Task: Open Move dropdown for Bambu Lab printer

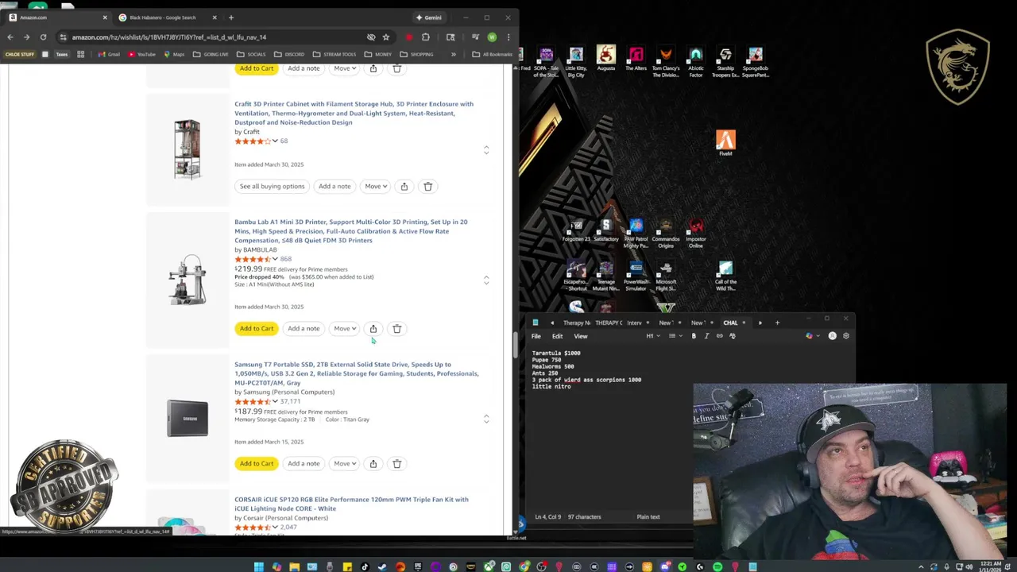Action: [345, 328]
